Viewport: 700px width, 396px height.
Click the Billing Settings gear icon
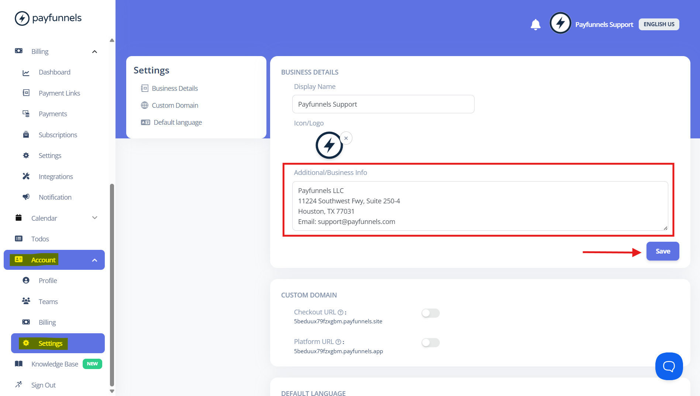click(x=26, y=155)
